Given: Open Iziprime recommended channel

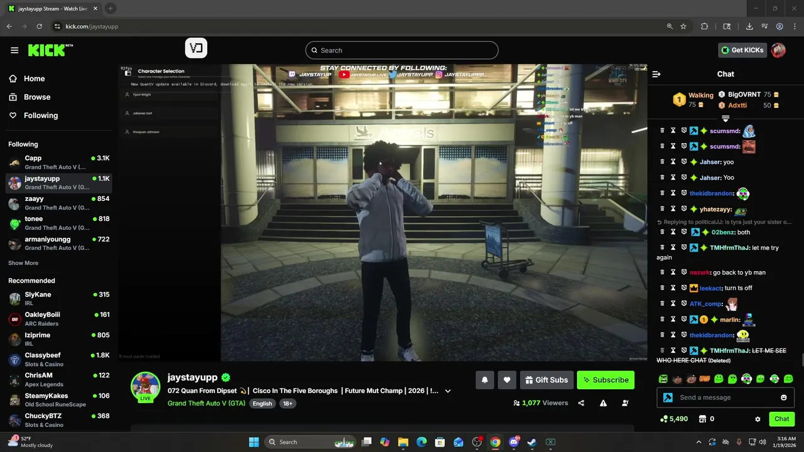Looking at the screenshot, I should [x=59, y=339].
